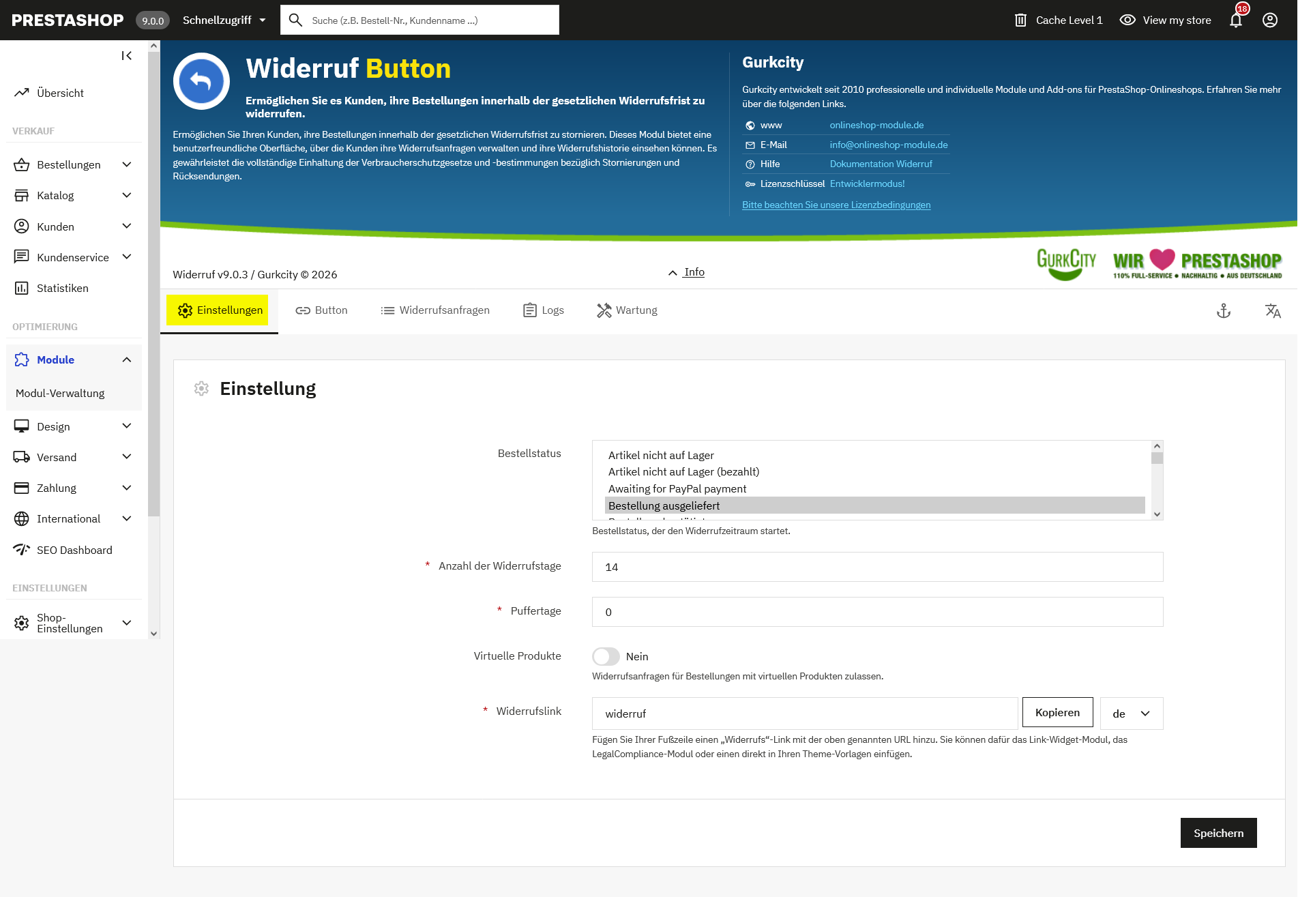
Task: Open the Logs tab
Action: 544,310
